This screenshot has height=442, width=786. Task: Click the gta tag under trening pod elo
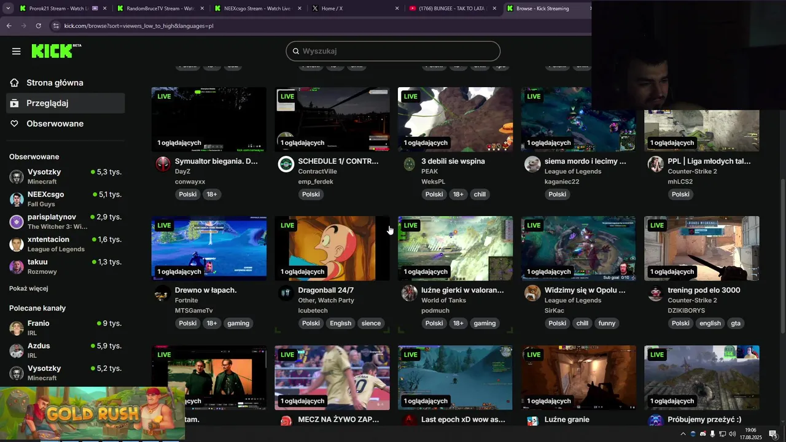(735, 323)
